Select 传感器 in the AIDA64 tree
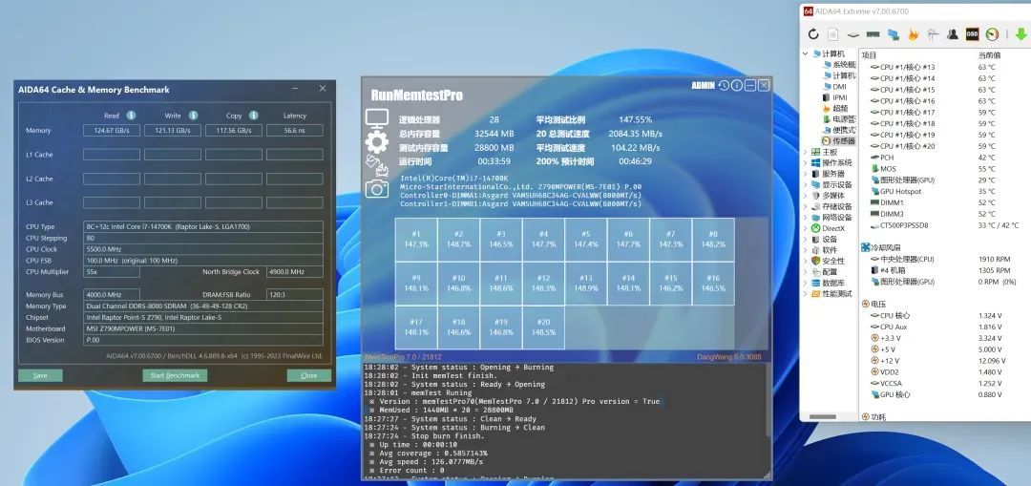The height and width of the screenshot is (486, 1031). [x=839, y=140]
